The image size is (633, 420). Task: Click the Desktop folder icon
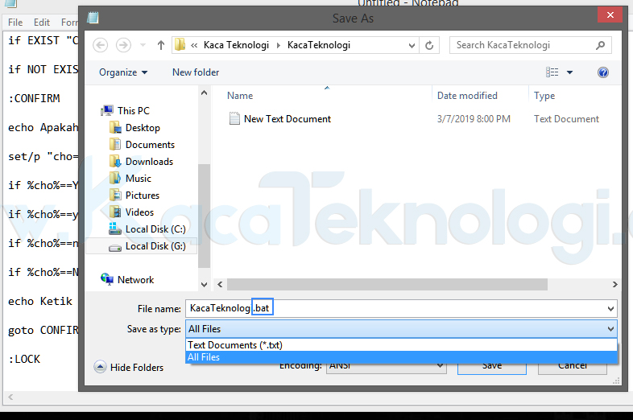pyautogui.click(x=115, y=128)
